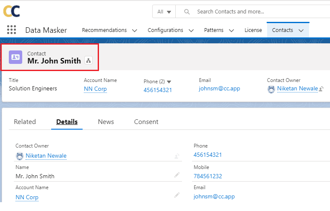Click the CC company logo

[12, 11]
